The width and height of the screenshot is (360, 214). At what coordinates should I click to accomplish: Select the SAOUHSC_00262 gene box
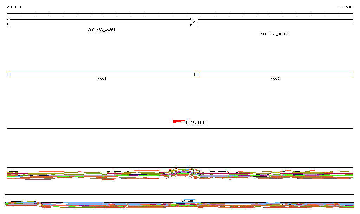275,22
